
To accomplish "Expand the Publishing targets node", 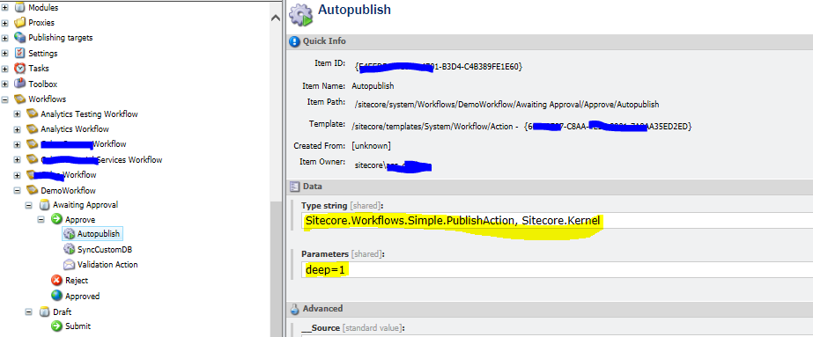I will point(5,38).
